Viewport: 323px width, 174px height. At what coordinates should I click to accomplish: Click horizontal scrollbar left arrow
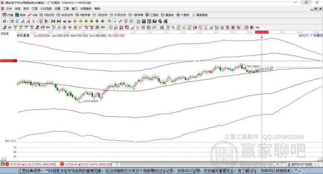click(x=117, y=164)
